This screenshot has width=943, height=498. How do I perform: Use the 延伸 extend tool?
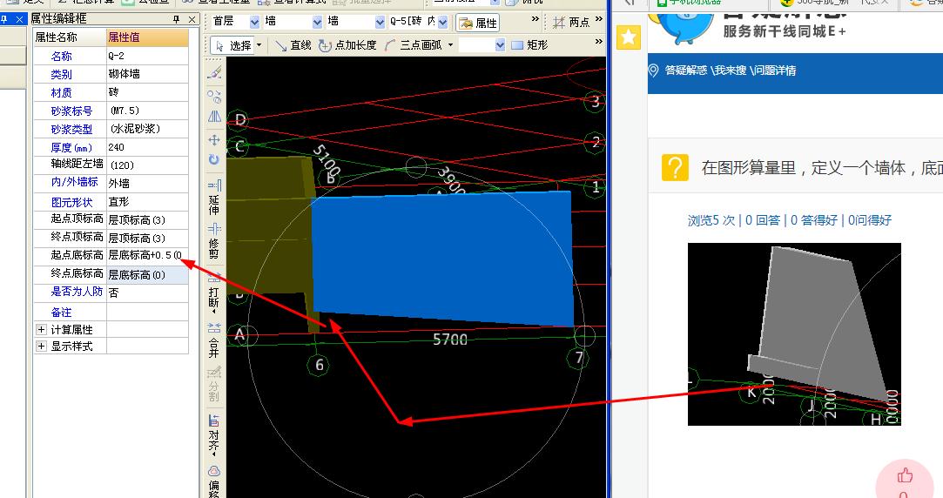pyautogui.click(x=214, y=197)
